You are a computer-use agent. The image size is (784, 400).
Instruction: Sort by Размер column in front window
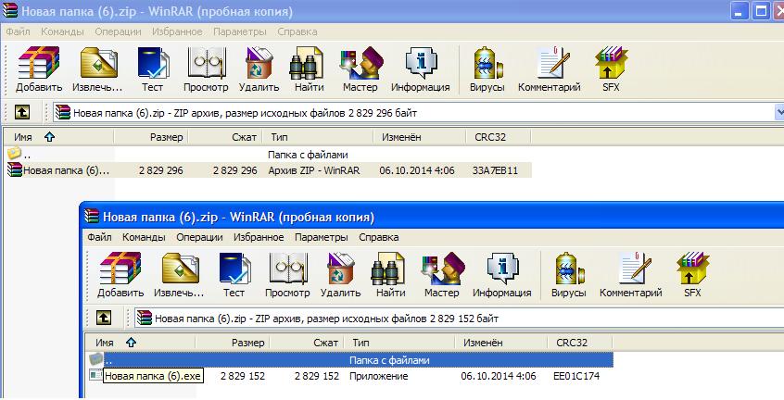click(233, 343)
